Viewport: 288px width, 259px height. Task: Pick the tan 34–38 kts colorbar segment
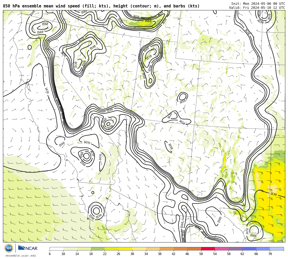[x=153, y=249]
